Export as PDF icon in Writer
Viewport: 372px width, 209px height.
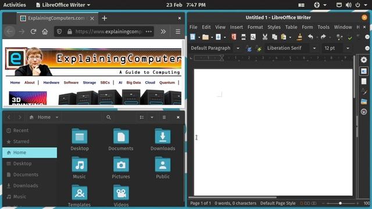click(234, 37)
